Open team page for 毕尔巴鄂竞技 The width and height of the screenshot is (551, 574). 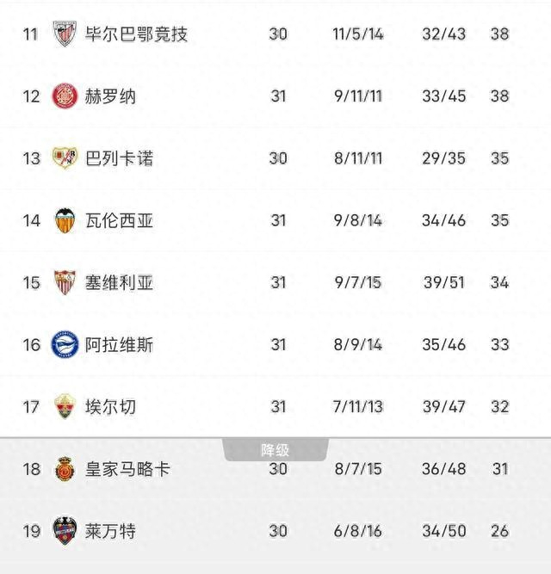click(136, 34)
